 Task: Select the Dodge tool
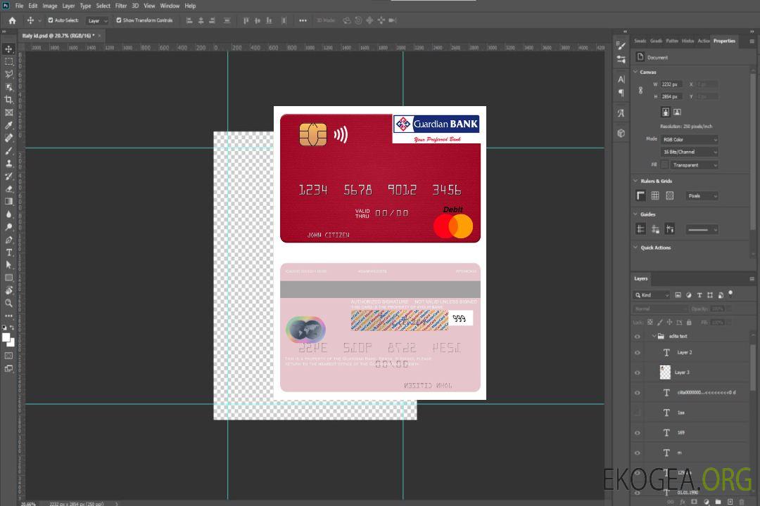click(8, 226)
